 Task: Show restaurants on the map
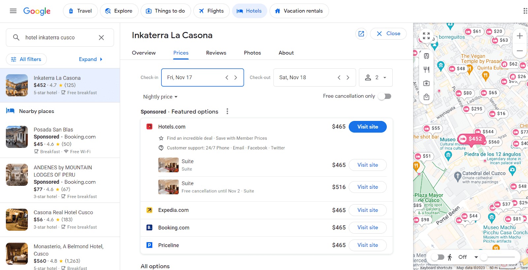pos(426,70)
